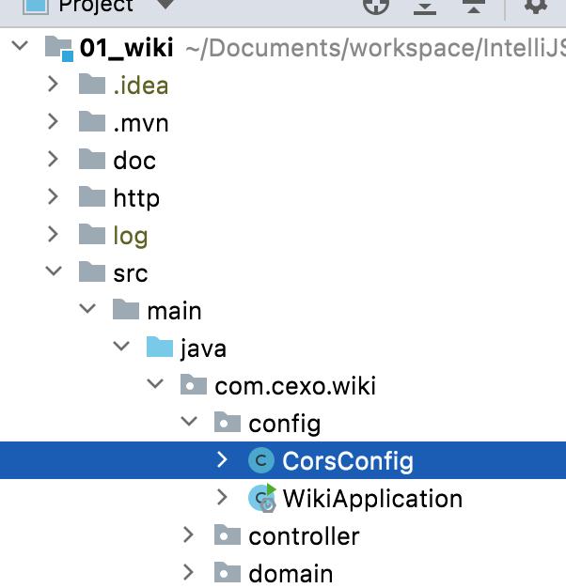Click the main folder icon
Viewport: 566px width, 588px height.
[x=126, y=309]
